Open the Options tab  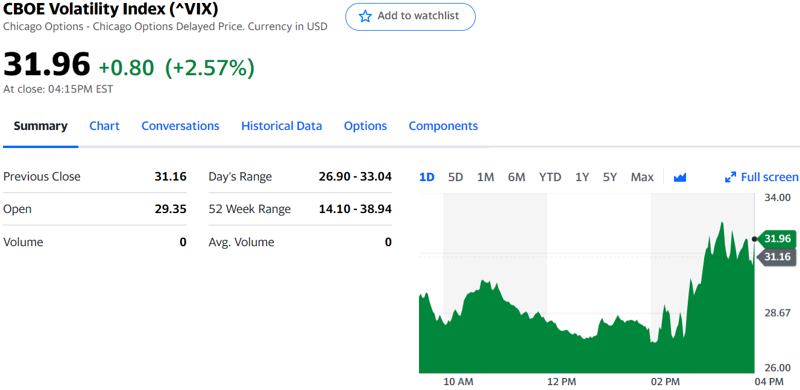click(x=365, y=126)
